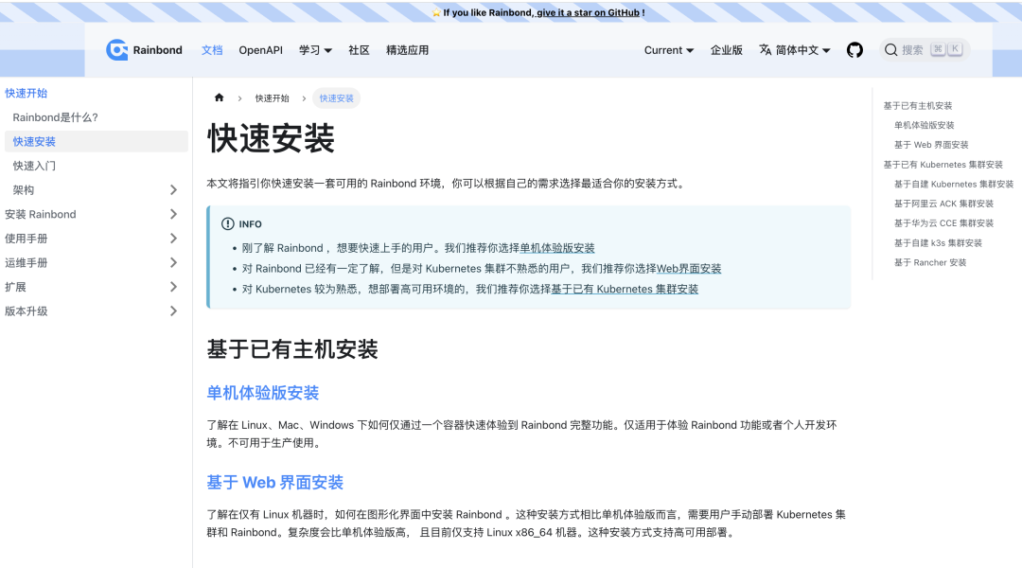Click the Rainbond logo icon
This screenshot has height=568, width=1022.
(x=117, y=49)
